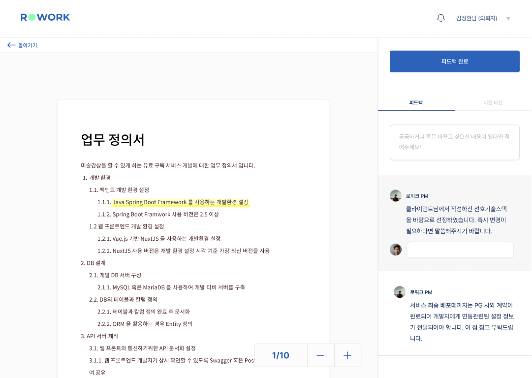Click the back arrow beside 돌아가기
The width and height of the screenshot is (532, 378).
pyautogui.click(x=11, y=45)
